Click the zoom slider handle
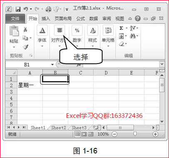Image resolution: width=169 pixels, height=158 pixels. tap(135, 134)
